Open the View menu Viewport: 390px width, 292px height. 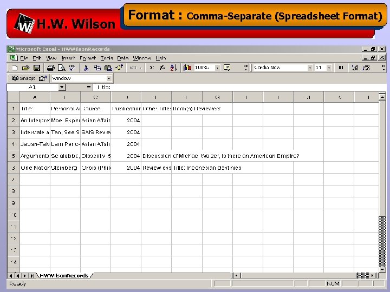(51, 58)
